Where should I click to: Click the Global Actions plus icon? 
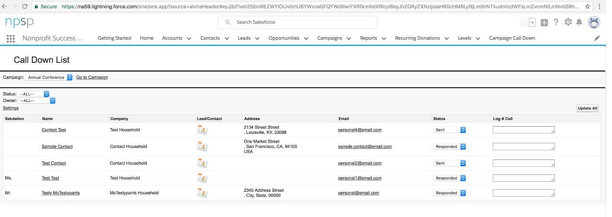[544, 22]
